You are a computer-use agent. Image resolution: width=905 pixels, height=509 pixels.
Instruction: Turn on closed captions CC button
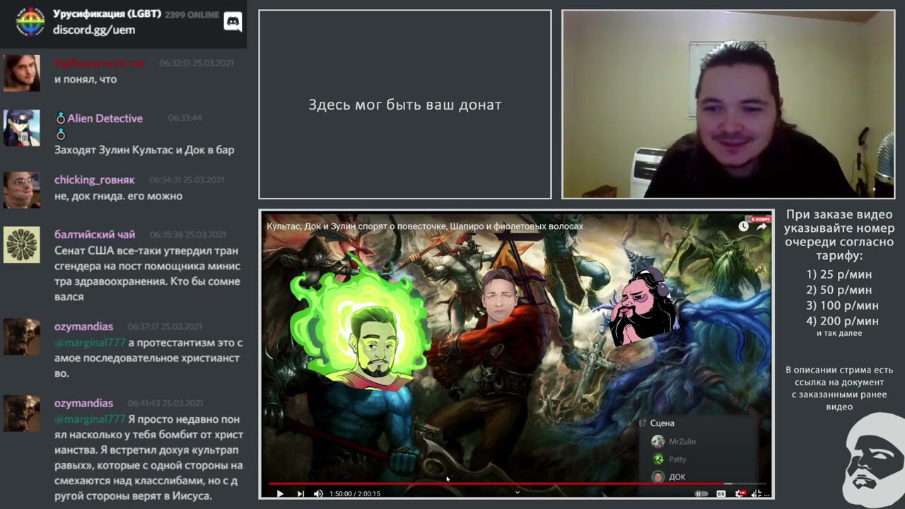pos(722,493)
